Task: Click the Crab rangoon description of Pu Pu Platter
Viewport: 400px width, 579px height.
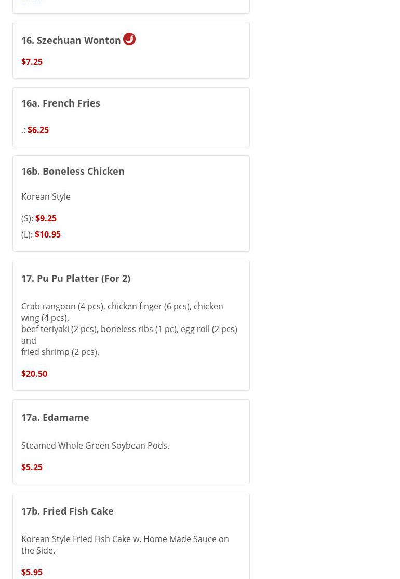Action: click(x=122, y=312)
